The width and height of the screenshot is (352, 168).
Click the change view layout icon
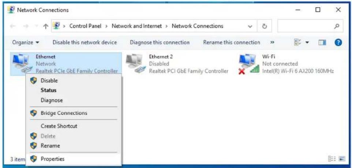point(297,42)
